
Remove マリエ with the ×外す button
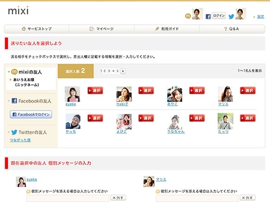tap(247, 198)
